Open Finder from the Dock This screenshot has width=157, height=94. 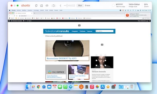click(28, 87)
